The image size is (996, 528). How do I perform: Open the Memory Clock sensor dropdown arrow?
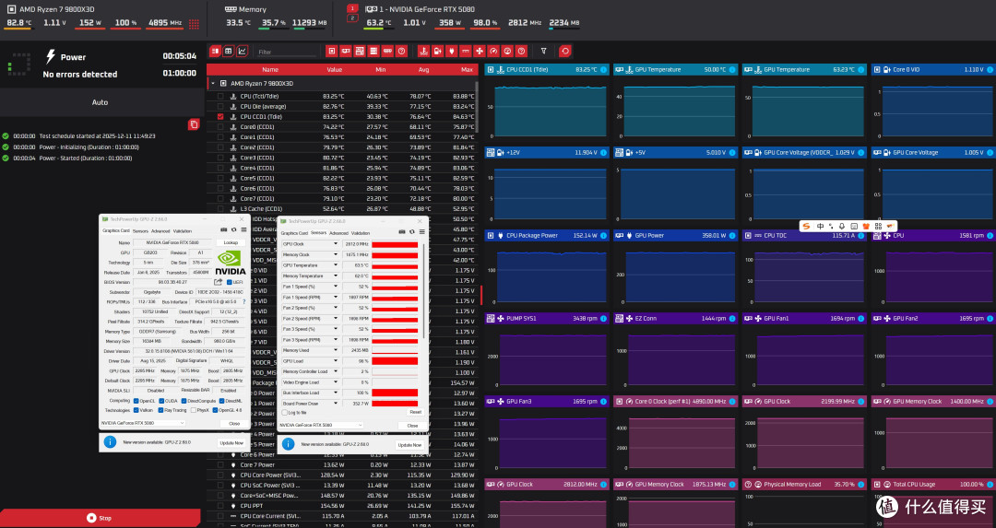pyautogui.click(x=336, y=254)
